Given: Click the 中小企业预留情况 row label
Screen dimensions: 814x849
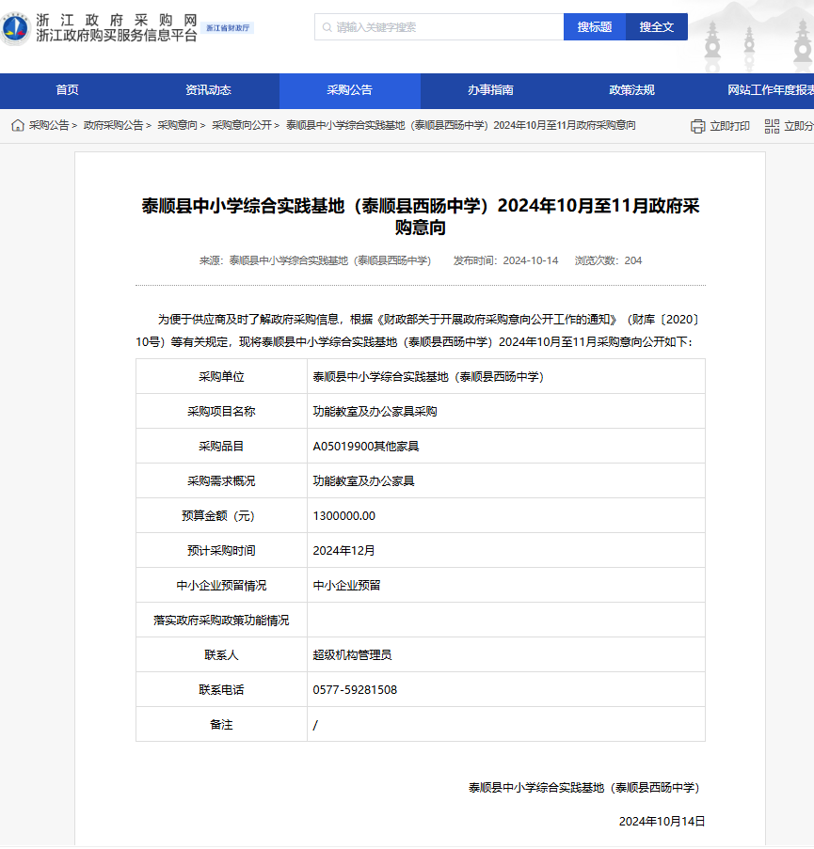Looking at the screenshot, I should [x=222, y=586].
